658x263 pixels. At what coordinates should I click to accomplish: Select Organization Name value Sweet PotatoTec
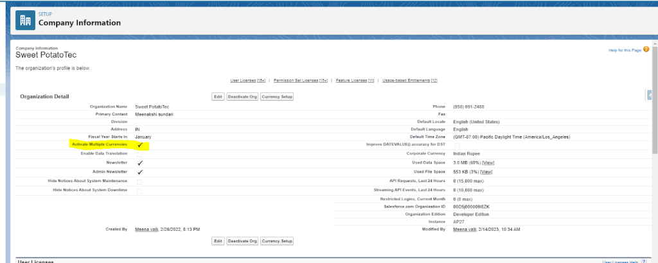tap(152, 106)
